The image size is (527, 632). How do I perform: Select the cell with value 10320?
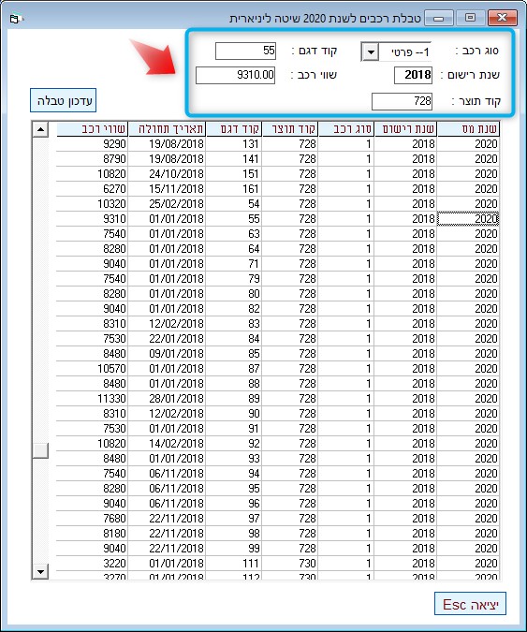93,203
